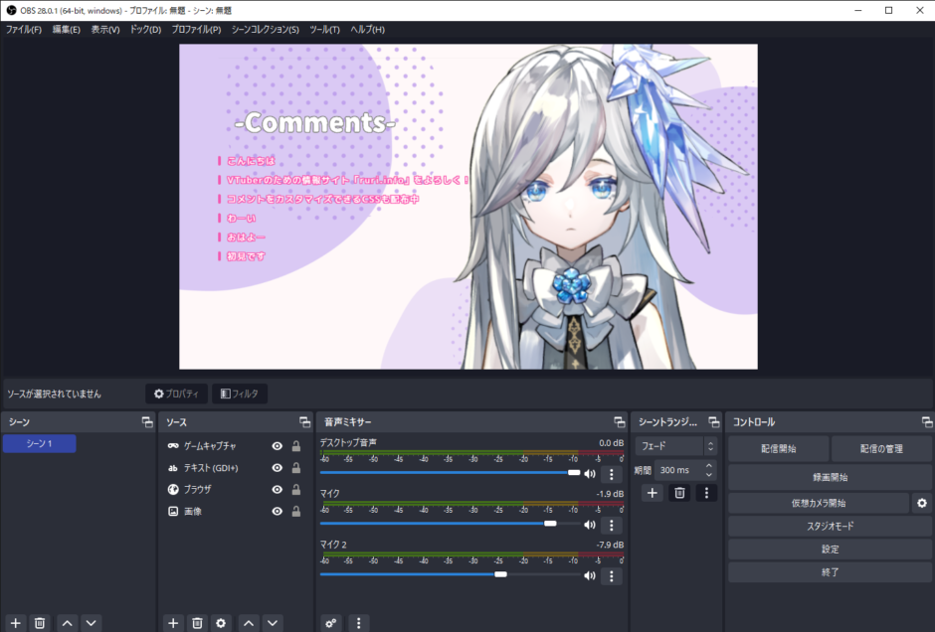Add a new source using the plus icon
Viewport: 935px width, 632px height.
(x=173, y=623)
